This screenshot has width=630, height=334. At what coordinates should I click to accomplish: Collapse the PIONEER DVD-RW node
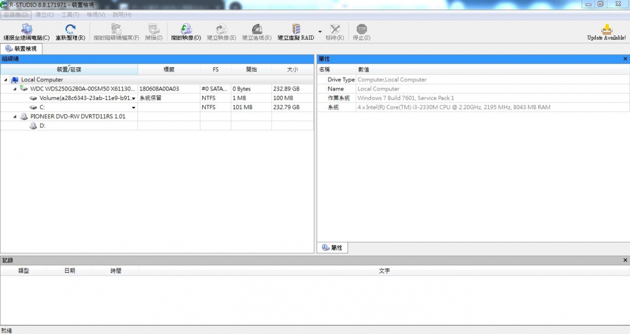(15, 117)
